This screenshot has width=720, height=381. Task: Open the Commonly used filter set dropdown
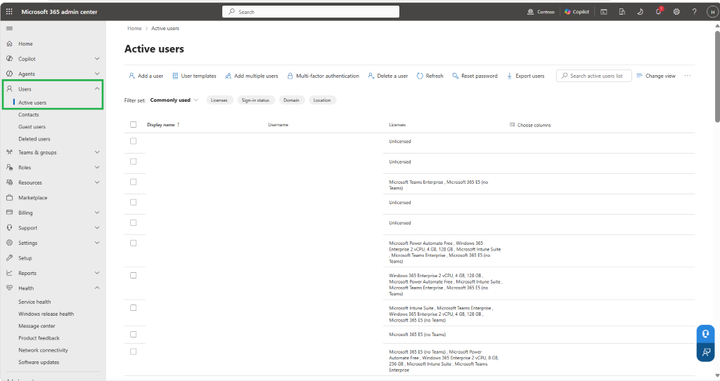174,100
